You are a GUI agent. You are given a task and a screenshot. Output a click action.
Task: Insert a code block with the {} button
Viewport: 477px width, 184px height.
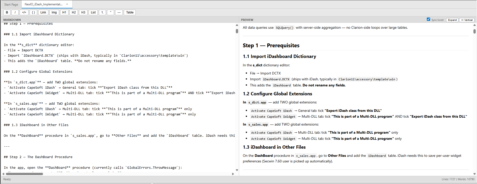click(33, 12)
